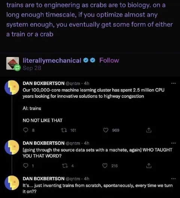
Task: Open the three-dot menu on third tweet
Action: click(x=174, y=179)
